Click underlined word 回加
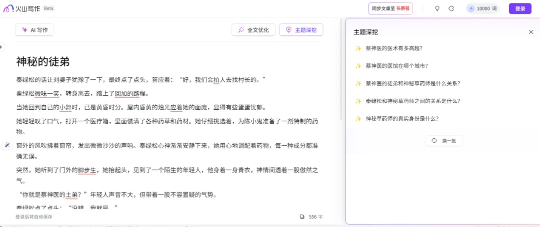This screenshot has height=227, width=540. 121,93
